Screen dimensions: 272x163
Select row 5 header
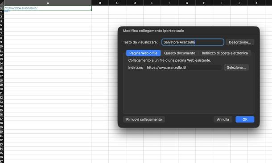pyautogui.click(x=2, y=25)
